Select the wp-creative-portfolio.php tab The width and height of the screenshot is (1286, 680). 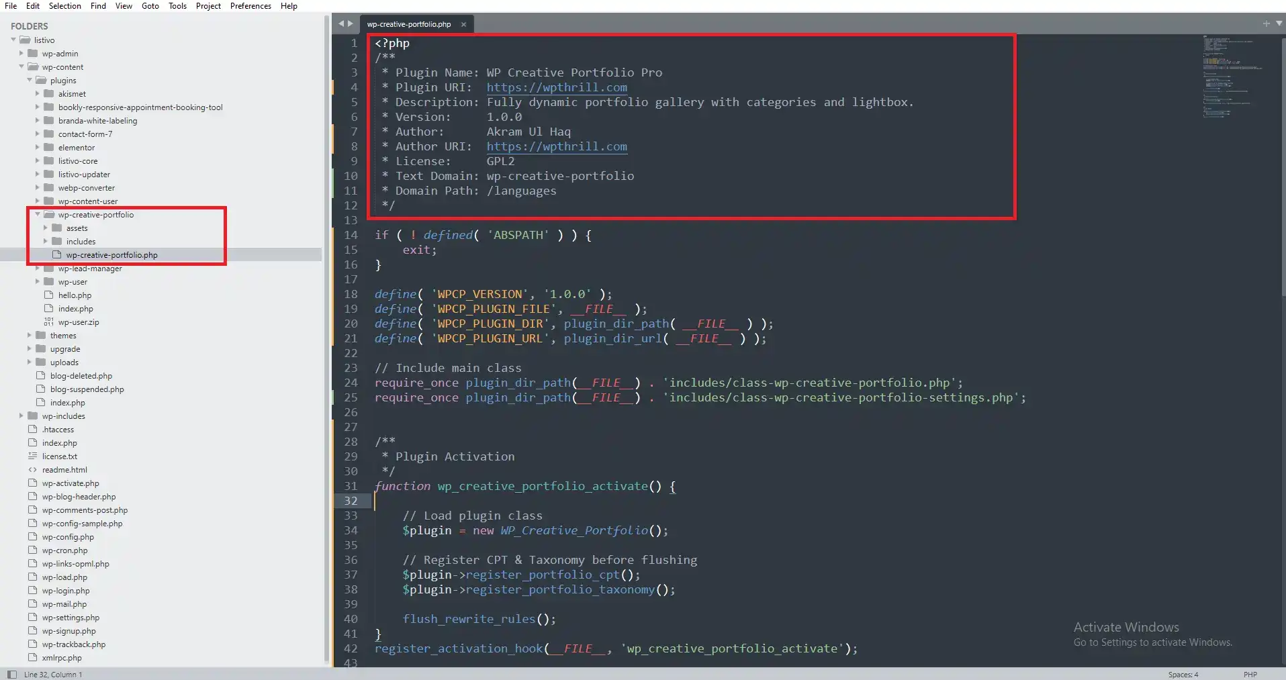[408, 23]
